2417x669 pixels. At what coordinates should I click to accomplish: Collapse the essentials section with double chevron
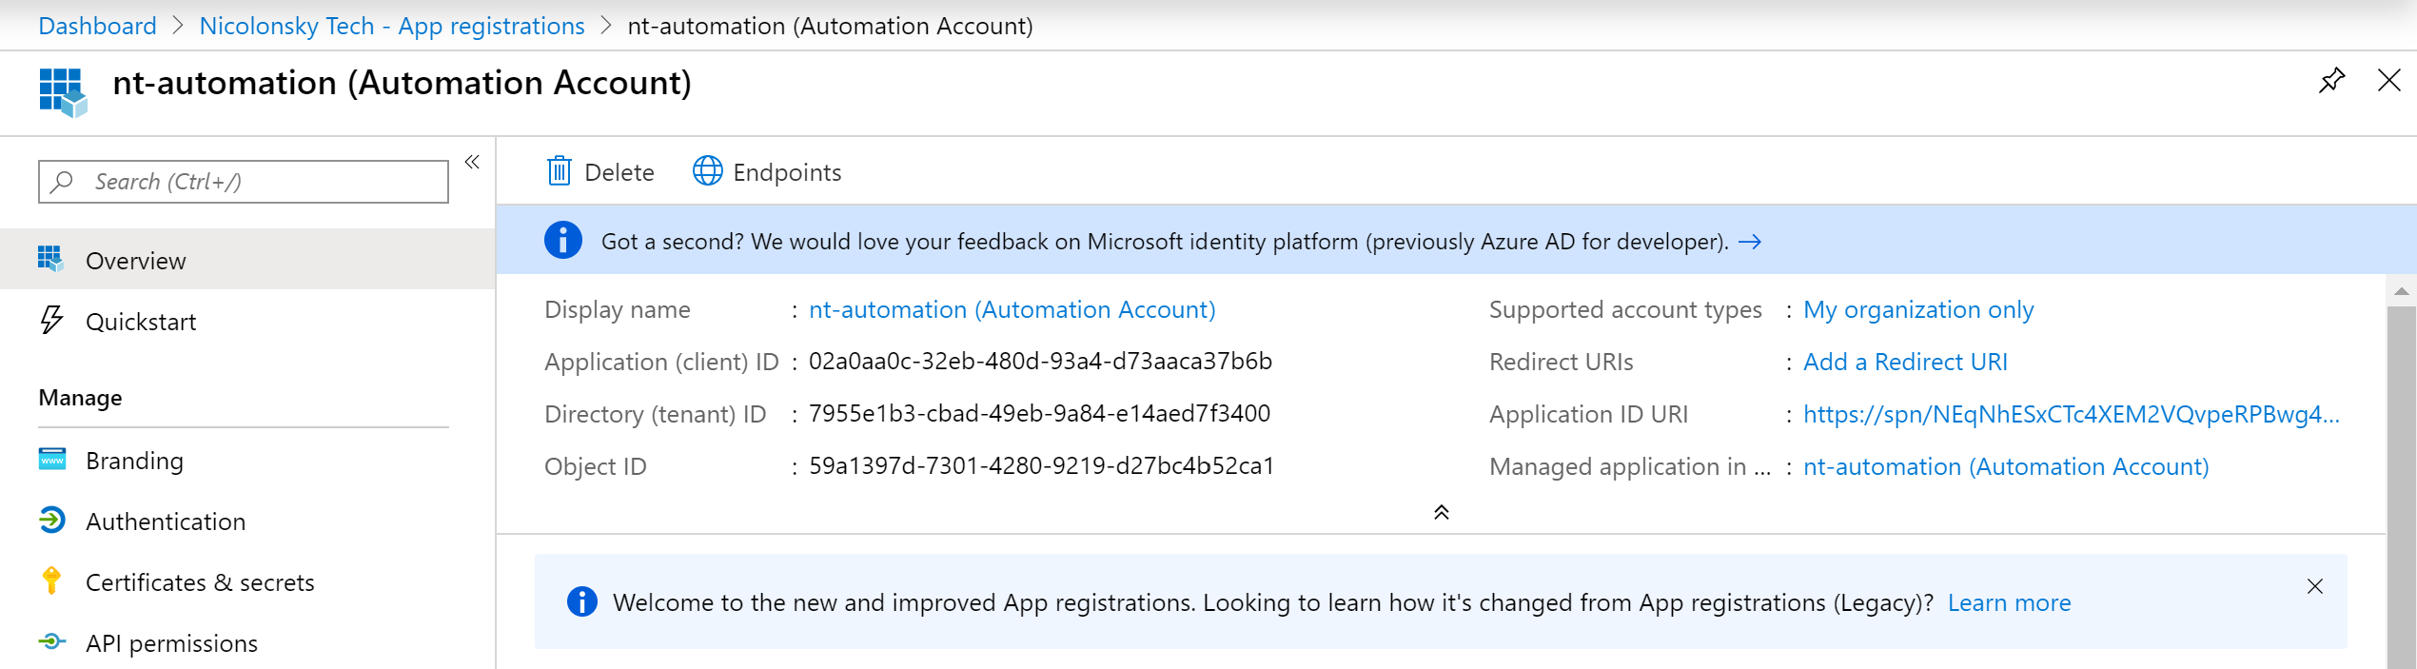point(1441,512)
